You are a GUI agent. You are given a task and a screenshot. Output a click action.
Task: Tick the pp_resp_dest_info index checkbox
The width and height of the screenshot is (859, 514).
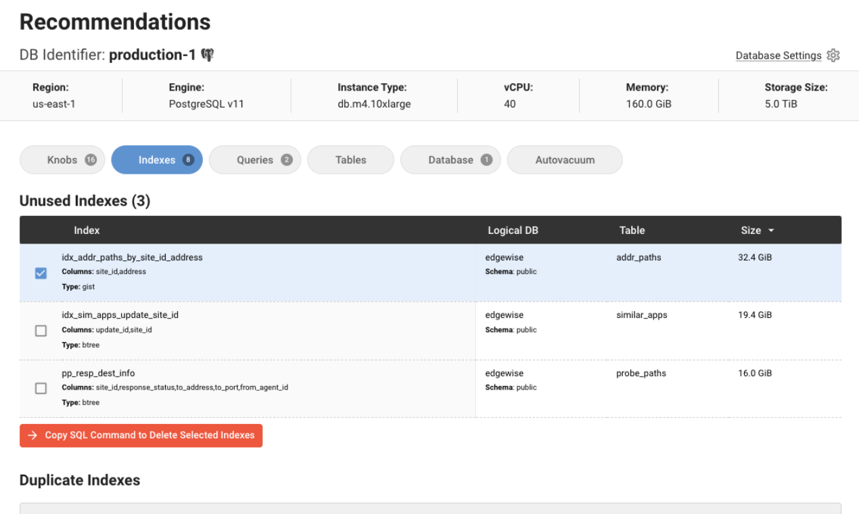[x=41, y=388]
